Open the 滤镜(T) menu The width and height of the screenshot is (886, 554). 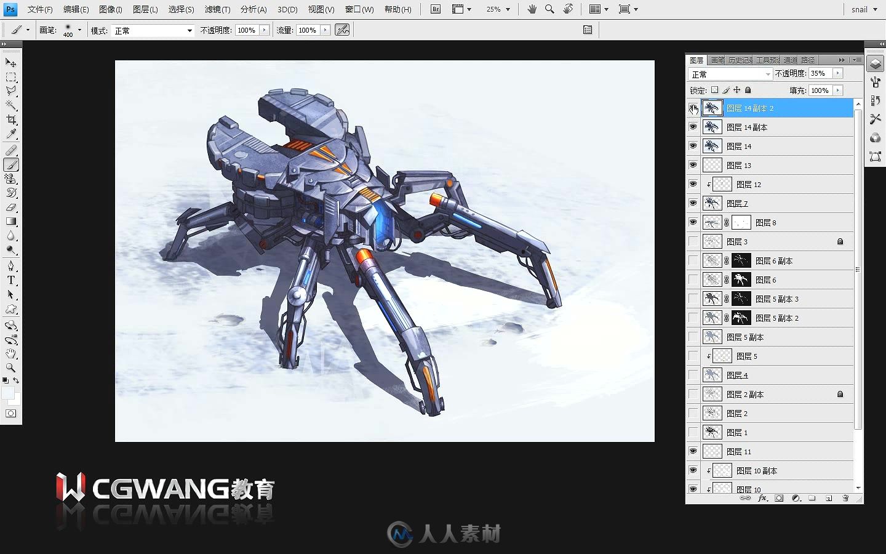click(217, 9)
